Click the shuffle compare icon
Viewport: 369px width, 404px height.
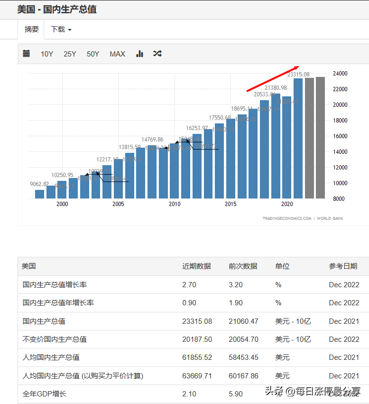(x=157, y=54)
